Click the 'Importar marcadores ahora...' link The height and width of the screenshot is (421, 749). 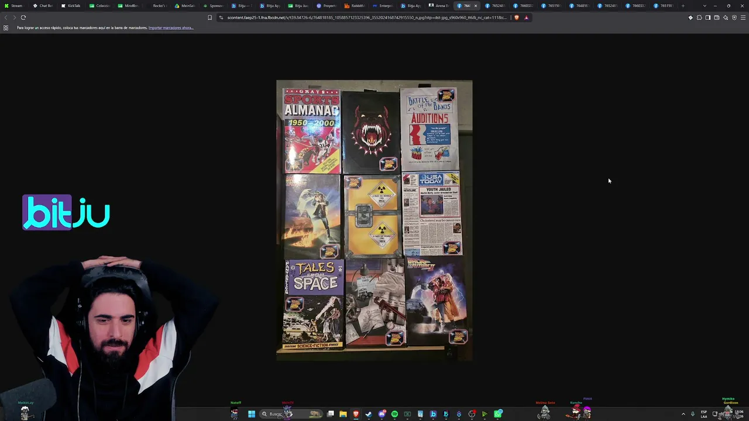tap(171, 27)
